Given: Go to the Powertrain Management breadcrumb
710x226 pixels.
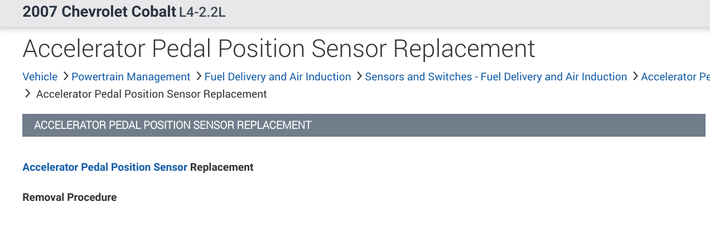Looking at the screenshot, I should coord(131,77).
